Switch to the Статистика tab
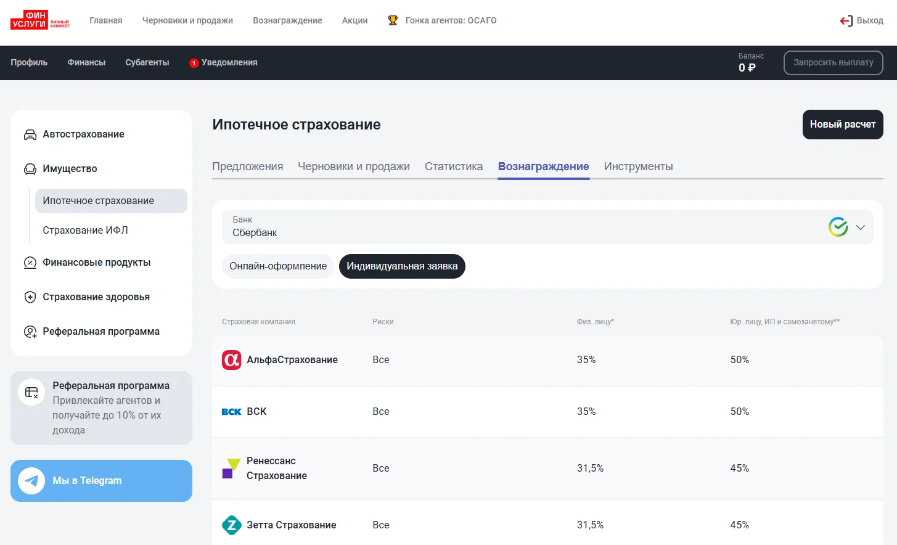This screenshot has height=545, width=897. pos(454,166)
